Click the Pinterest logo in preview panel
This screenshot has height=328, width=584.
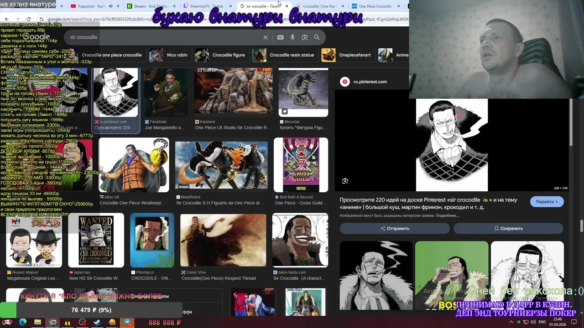click(x=345, y=82)
